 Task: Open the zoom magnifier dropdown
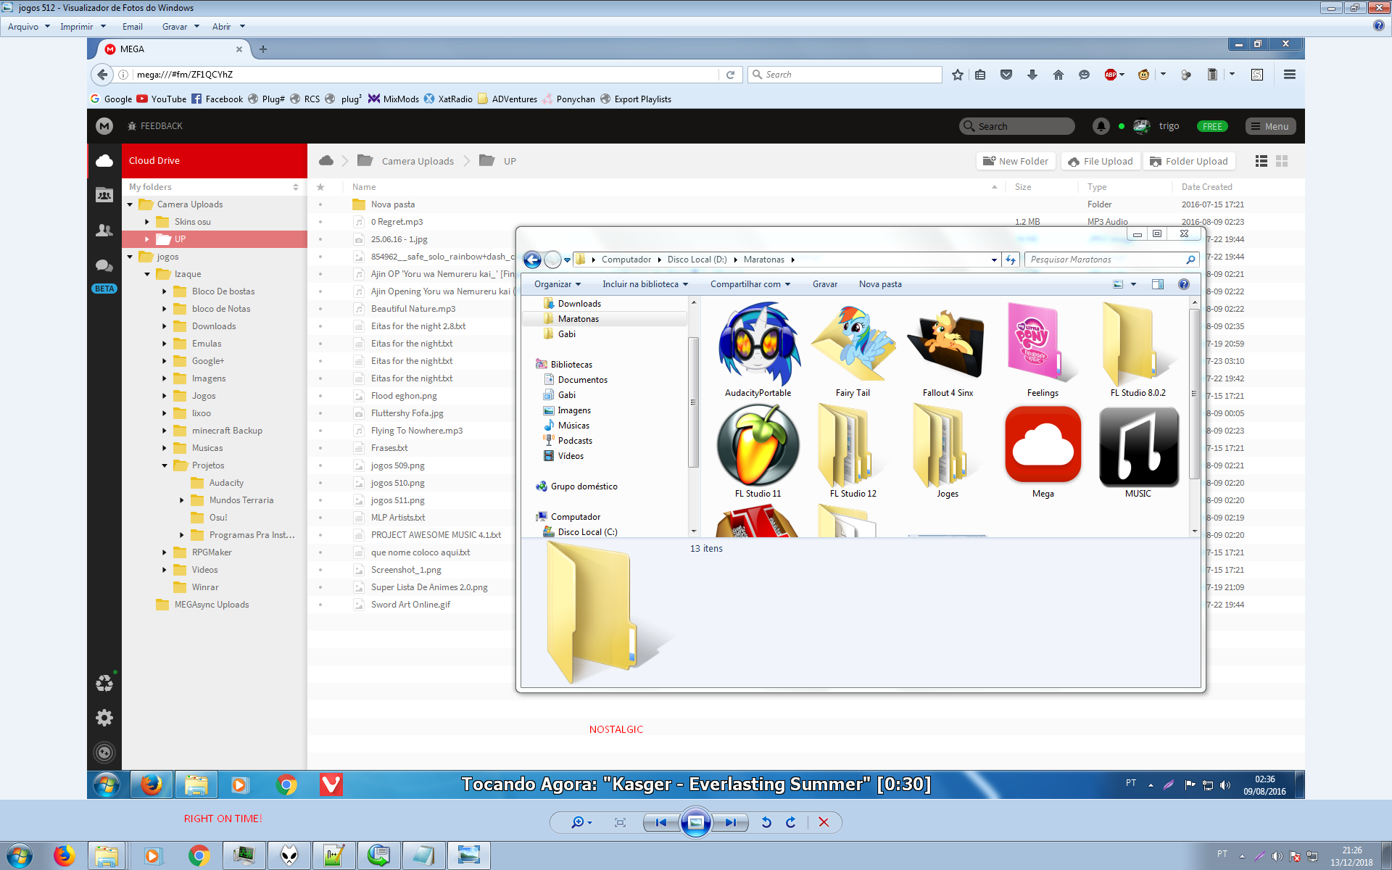click(x=581, y=822)
